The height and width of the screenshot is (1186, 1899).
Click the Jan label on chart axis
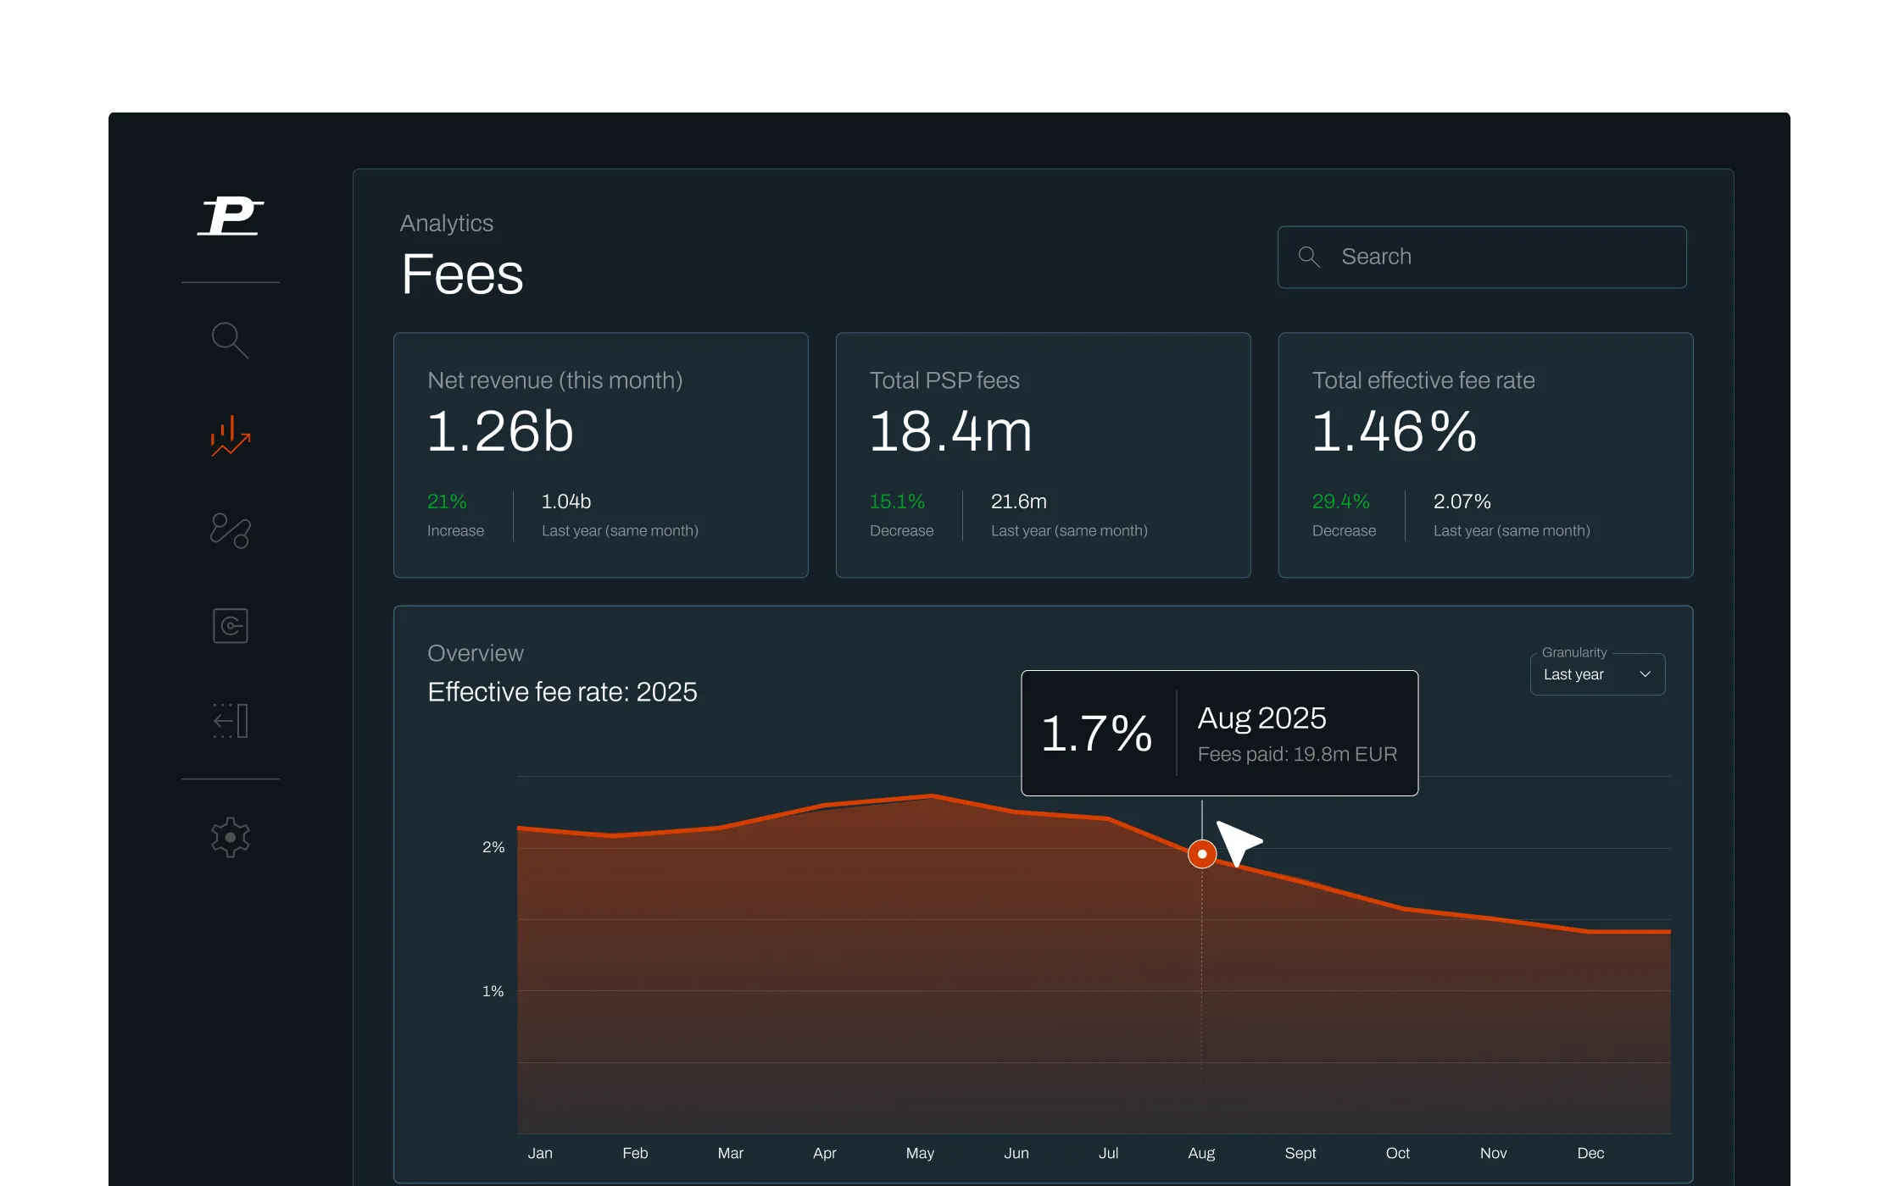click(540, 1153)
